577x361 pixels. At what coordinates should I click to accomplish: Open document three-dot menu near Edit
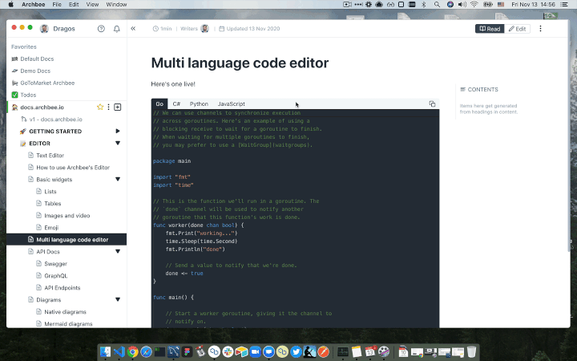tap(540, 29)
